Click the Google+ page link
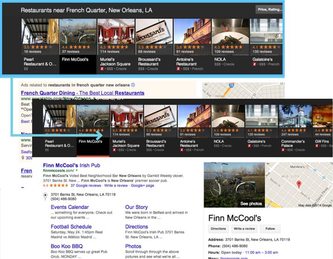This screenshot has width=333, height=259. 143,185
